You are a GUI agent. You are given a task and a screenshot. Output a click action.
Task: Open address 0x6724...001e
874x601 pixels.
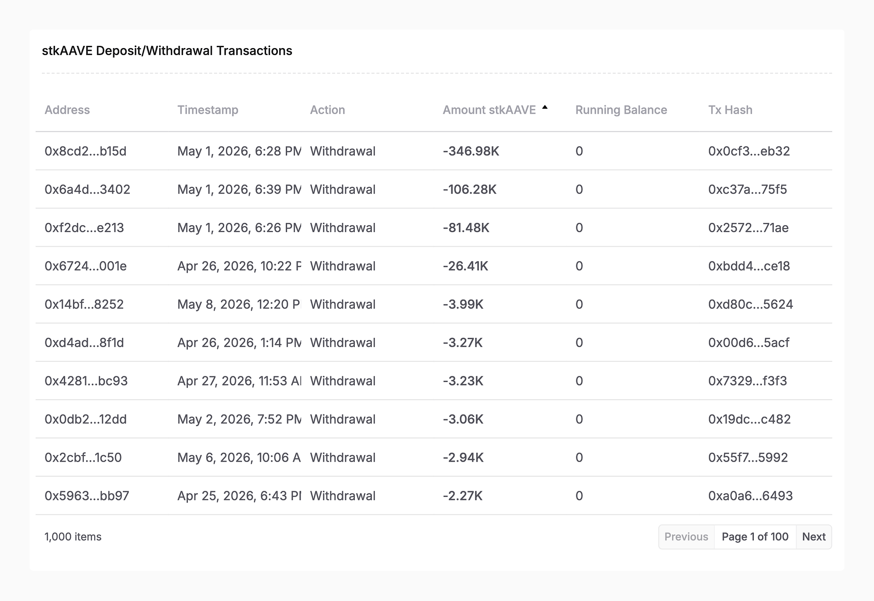pos(86,266)
